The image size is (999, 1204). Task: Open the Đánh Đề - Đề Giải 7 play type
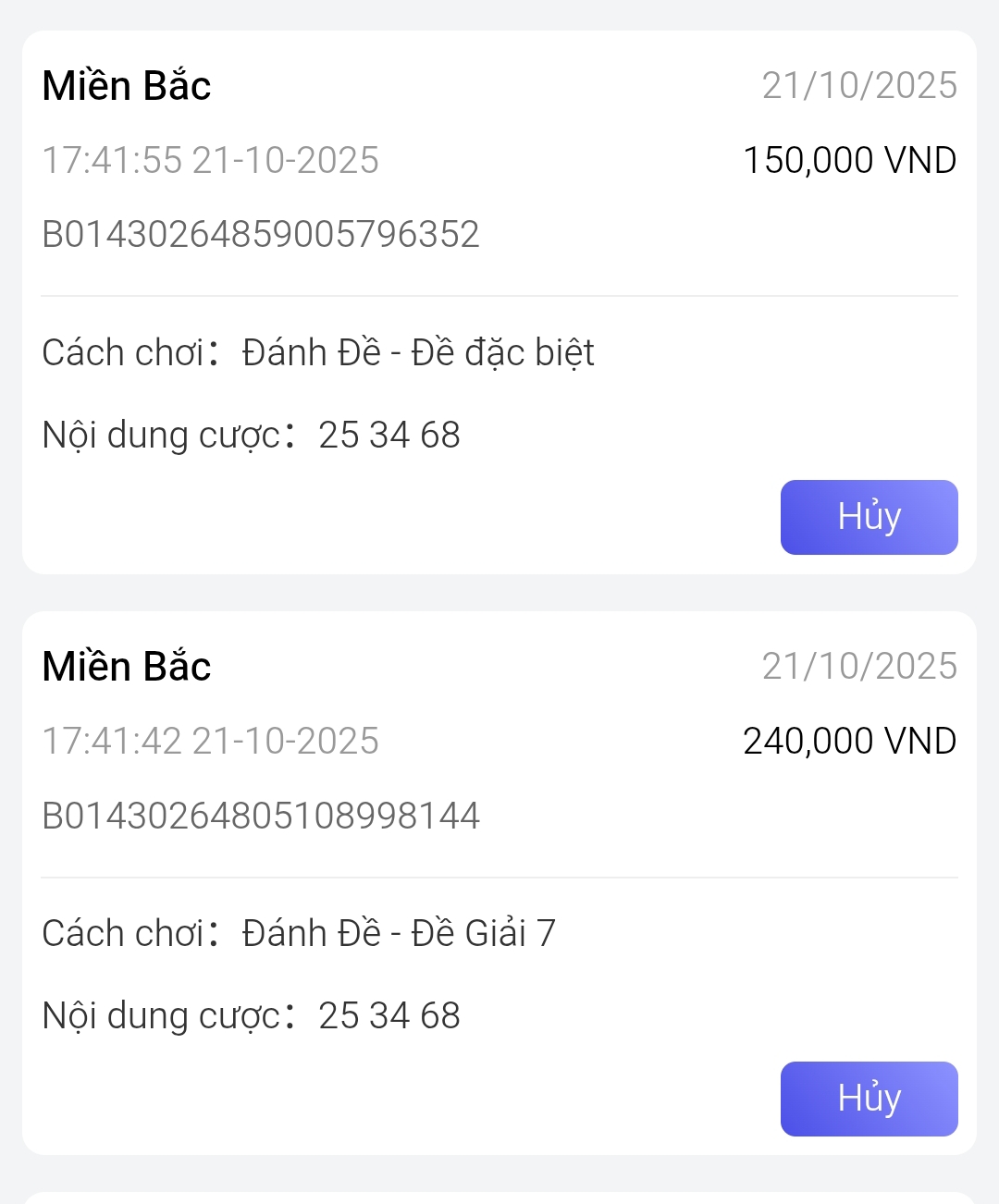coord(399,933)
